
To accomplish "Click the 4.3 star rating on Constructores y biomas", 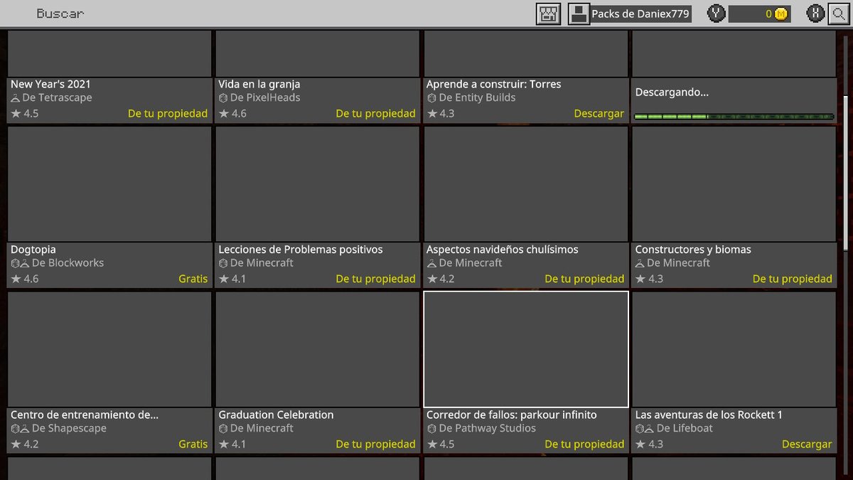I will [649, 279].
